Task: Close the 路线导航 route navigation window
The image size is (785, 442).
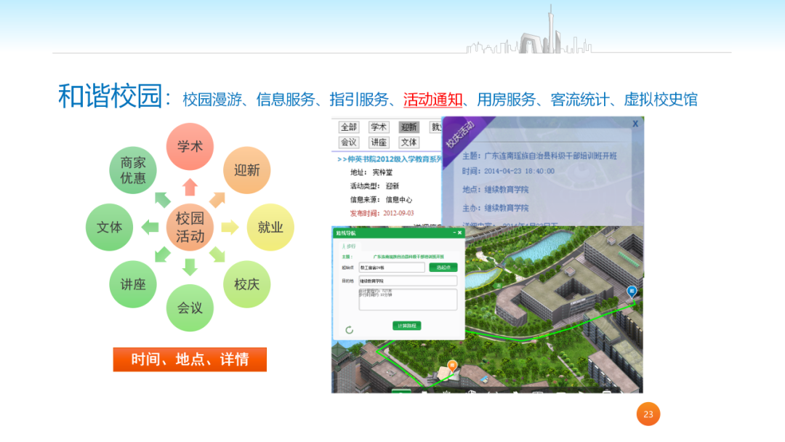Action: (x=459, y=233)
